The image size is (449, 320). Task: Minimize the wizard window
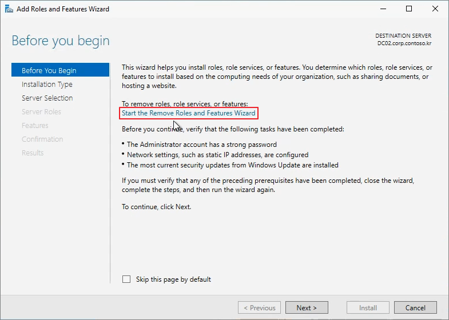point(383,9)
